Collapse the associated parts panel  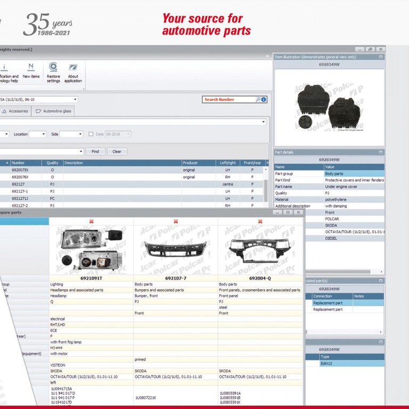tap(381, 281)
